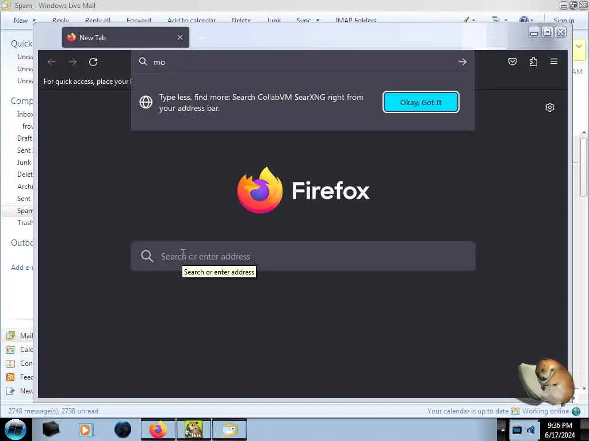Click the magnifier in the page search box

click(147, 256)
